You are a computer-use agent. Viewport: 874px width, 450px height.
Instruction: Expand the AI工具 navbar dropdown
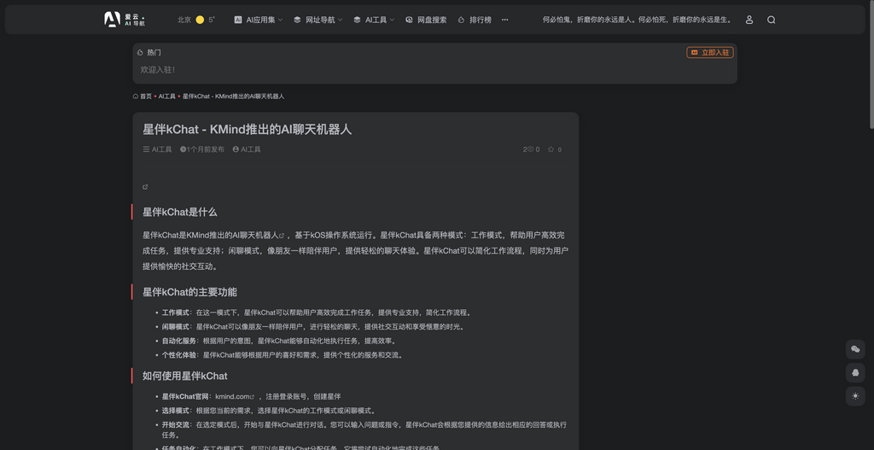tap(374, 20)
